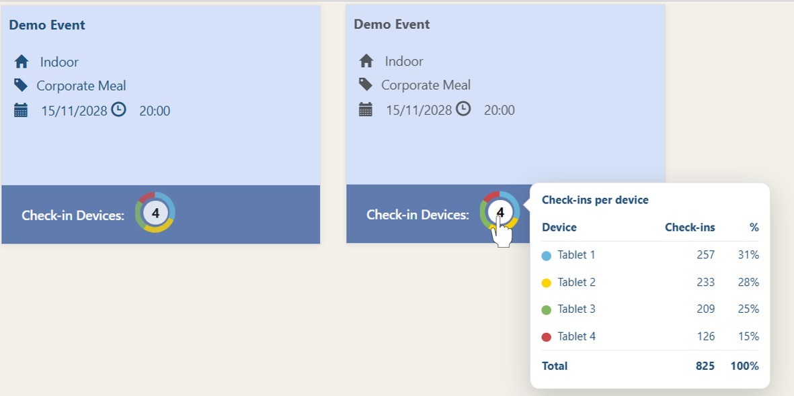Click the home icon in first event card
Screen dimensions: 794x396
(x=22, y=62)
